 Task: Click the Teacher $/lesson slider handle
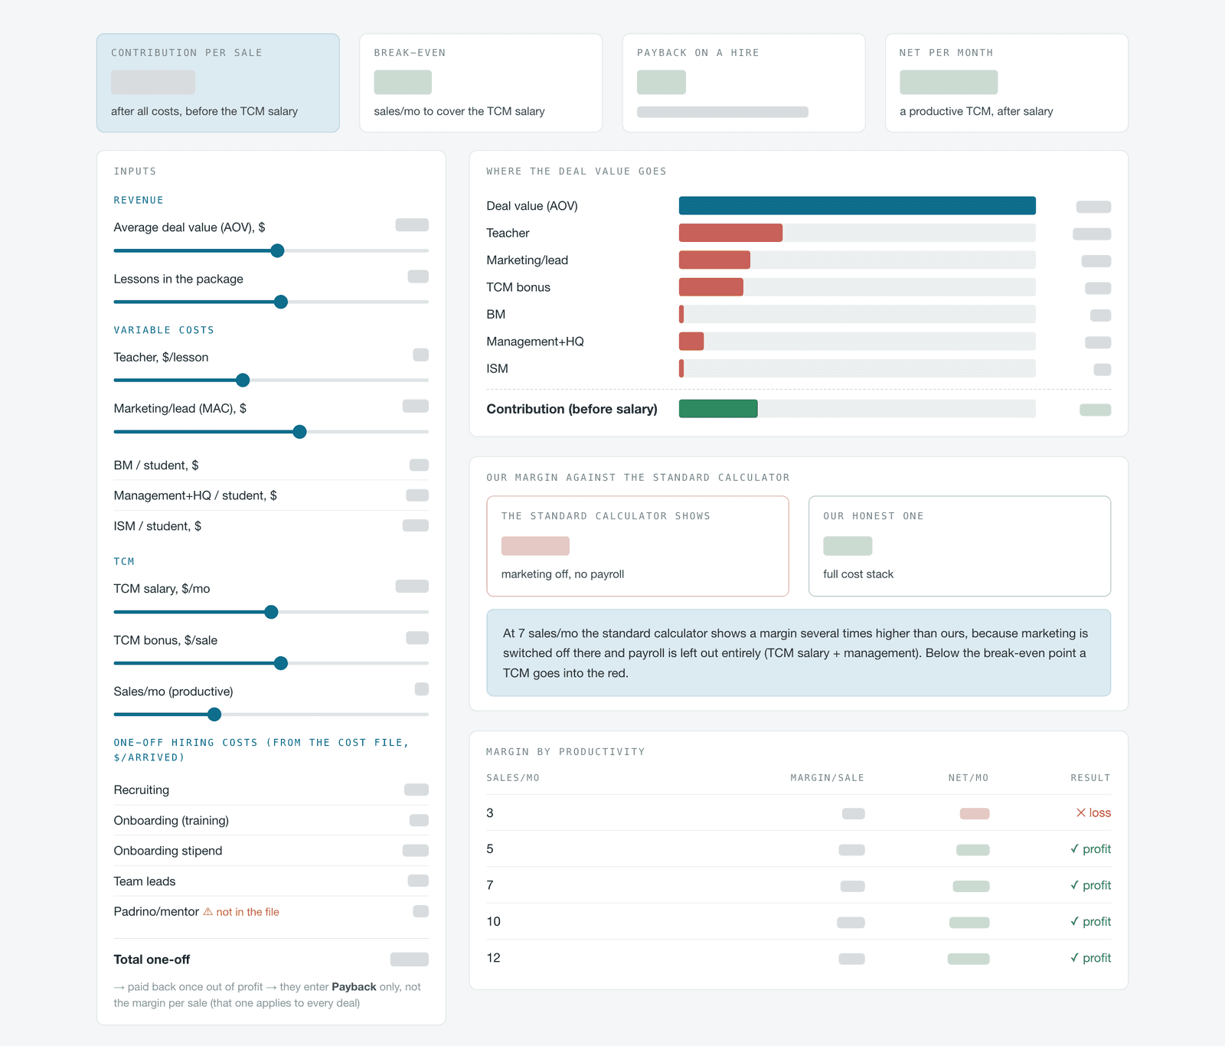point(243,380)
